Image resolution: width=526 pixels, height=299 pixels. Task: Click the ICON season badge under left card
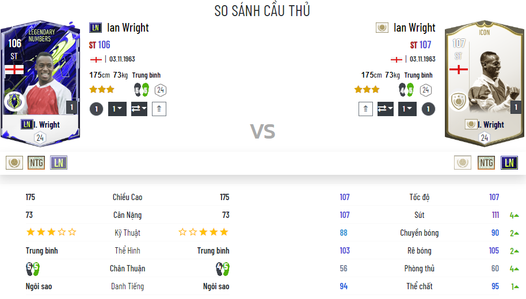click(14, 163)
